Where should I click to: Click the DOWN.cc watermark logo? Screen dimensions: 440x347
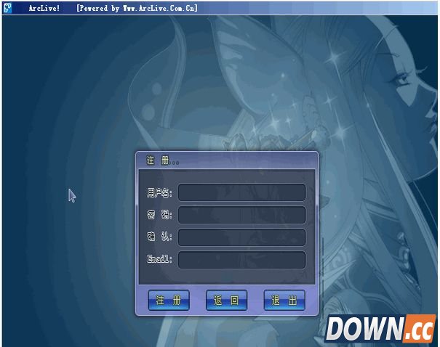point(380,329)
